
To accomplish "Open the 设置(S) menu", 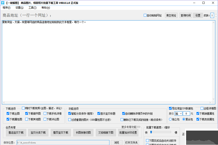I will [x=19, y=8].
